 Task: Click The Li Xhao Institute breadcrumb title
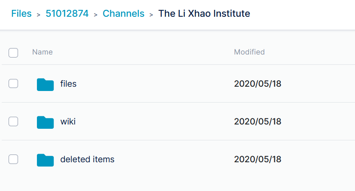pyautogui.click(x=204, y=14)
